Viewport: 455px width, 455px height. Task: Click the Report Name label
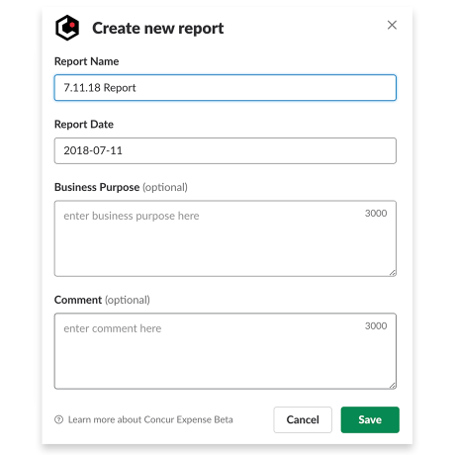click(x=86, y=61)
